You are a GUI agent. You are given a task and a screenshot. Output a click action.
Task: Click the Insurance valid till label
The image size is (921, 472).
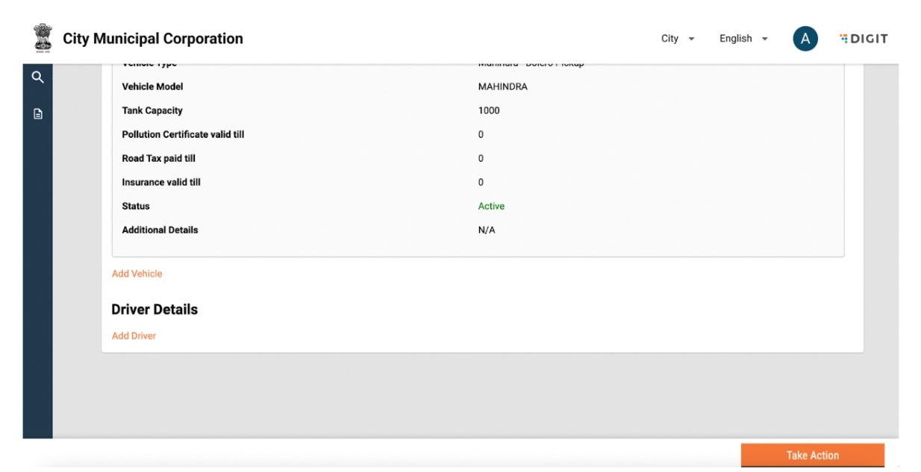click(161, 182)
